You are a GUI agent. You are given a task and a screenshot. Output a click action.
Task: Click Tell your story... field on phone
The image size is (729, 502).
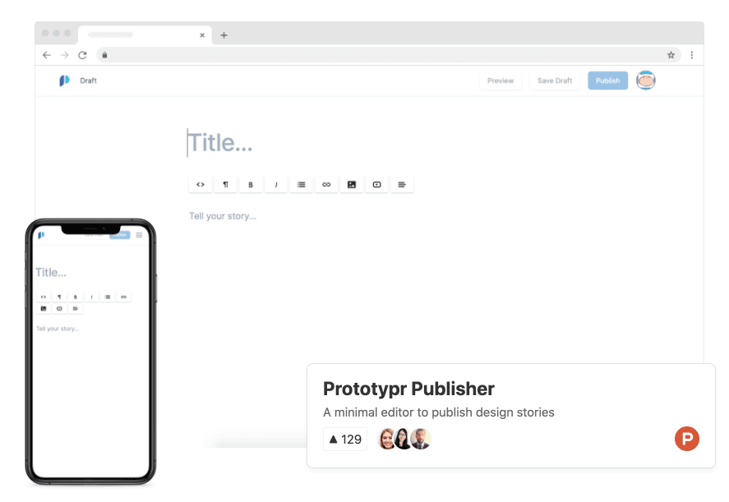[58, 329]
